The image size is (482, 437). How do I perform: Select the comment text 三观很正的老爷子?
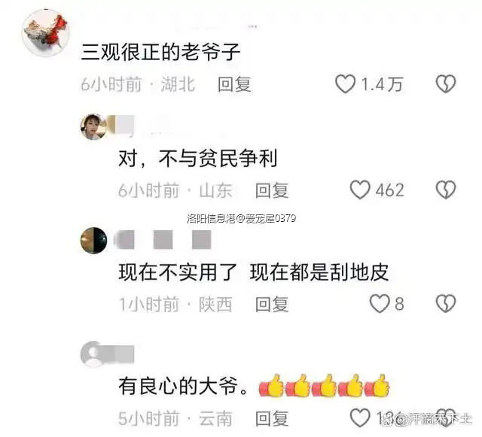pos(160,52)
